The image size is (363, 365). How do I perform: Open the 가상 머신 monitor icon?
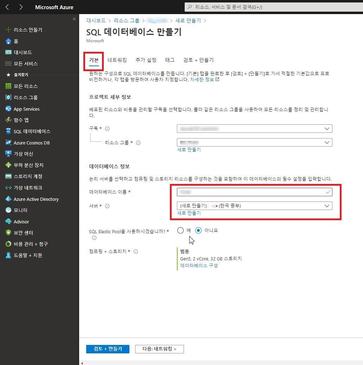(8, 154)
